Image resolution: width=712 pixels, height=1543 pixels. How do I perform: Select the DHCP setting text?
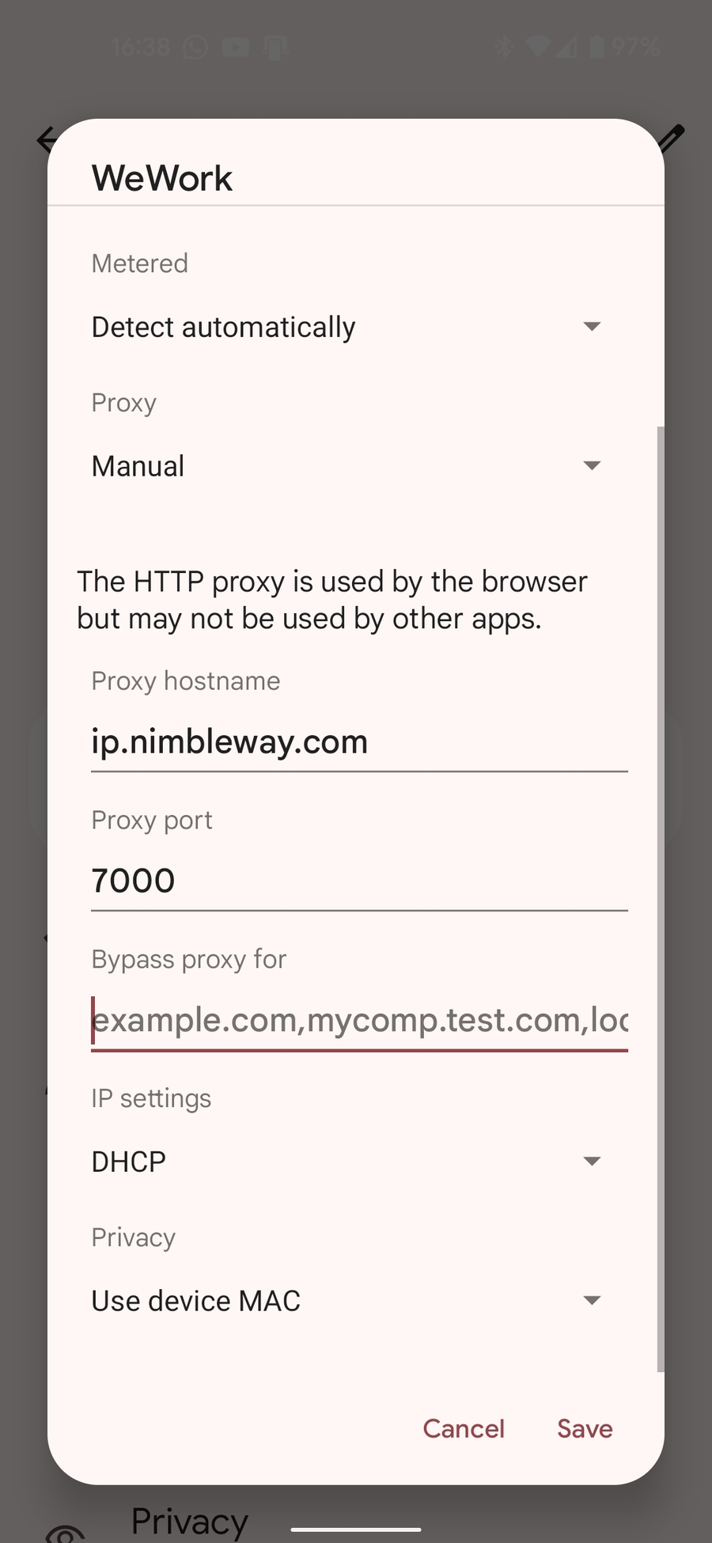(x=129, y=1162)
